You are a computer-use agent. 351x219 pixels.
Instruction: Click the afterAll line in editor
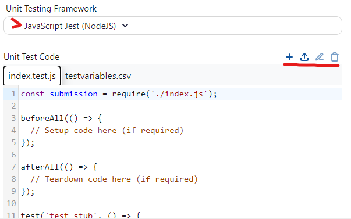(x=59, y=167)
